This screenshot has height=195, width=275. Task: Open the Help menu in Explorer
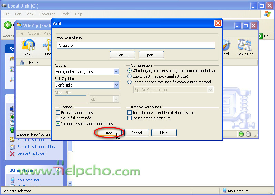click(x=79, y=14)
